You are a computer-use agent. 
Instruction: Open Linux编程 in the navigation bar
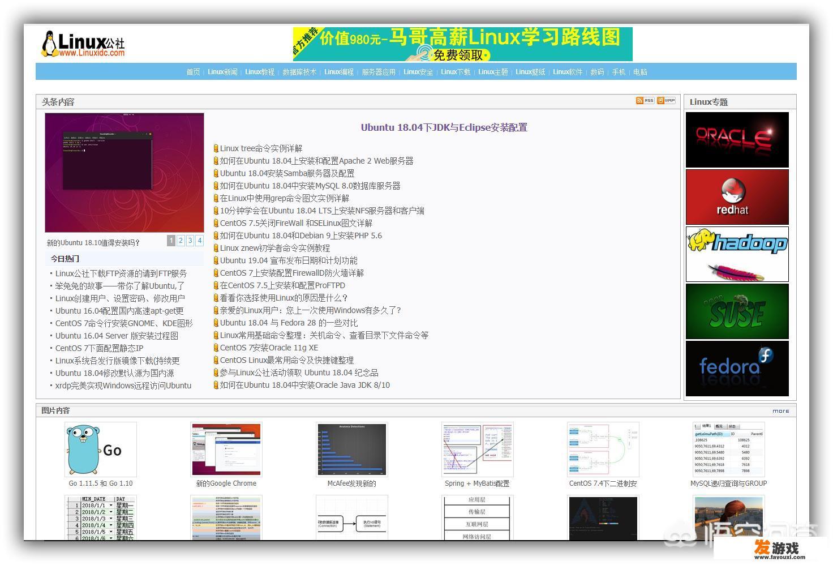click(x=339, y=72)
